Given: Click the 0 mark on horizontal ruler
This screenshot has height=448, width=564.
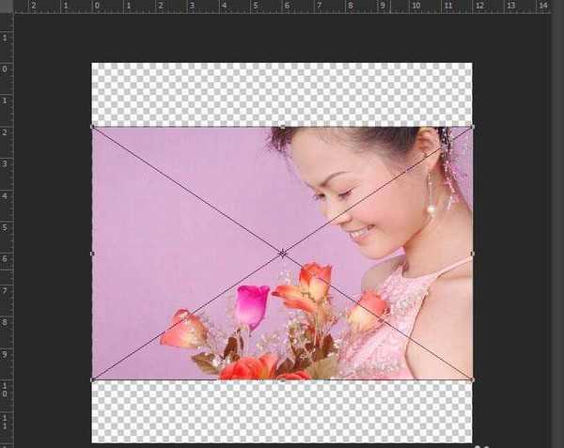Looking at the screenshot, I should click(x=95, y=6).
